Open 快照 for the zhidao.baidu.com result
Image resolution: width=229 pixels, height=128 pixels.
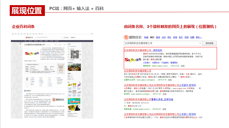(164, 109)
